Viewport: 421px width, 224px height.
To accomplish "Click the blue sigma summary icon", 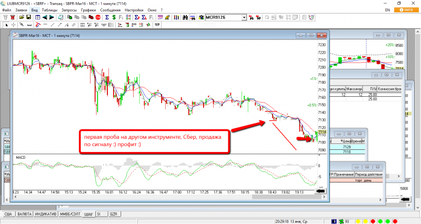I will [x=107, y=17].
